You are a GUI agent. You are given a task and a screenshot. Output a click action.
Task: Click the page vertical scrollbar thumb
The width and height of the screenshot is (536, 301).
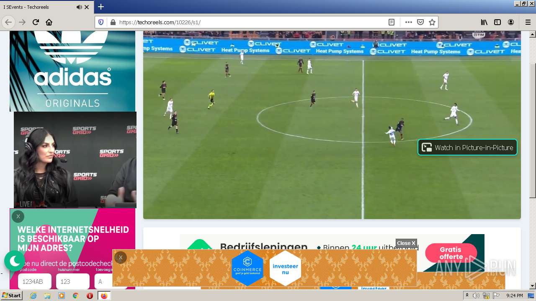coord(532,130)
